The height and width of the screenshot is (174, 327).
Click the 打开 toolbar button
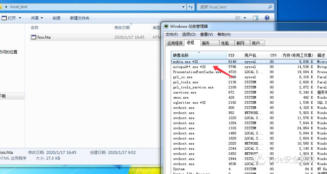pos(9,18)
